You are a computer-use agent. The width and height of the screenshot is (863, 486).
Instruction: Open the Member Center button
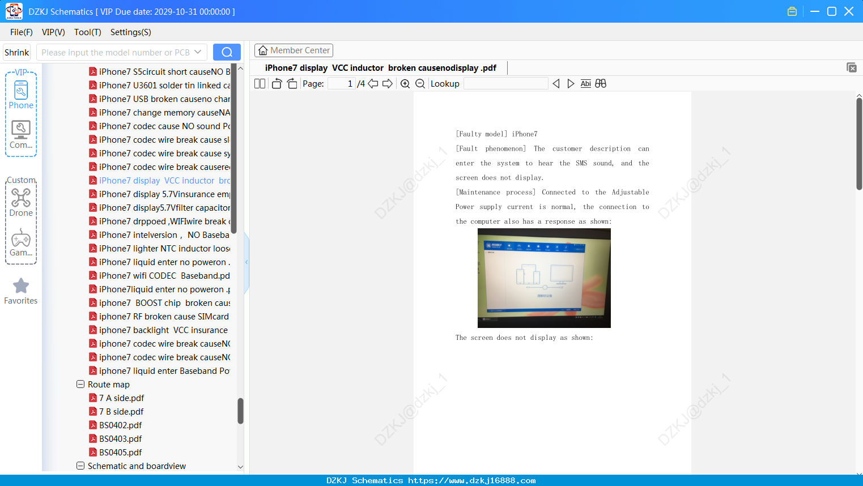294,50
